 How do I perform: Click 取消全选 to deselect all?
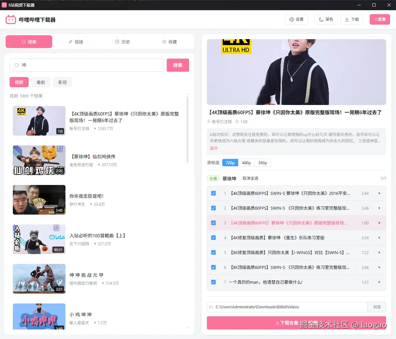pos(250,178)
